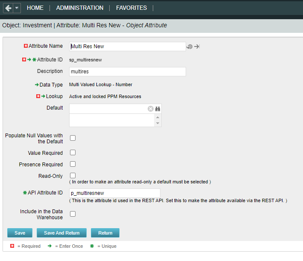Click the globe translate icon beside Attribute Name
Viewport: 303px width, 261px height.
point(189,46)
